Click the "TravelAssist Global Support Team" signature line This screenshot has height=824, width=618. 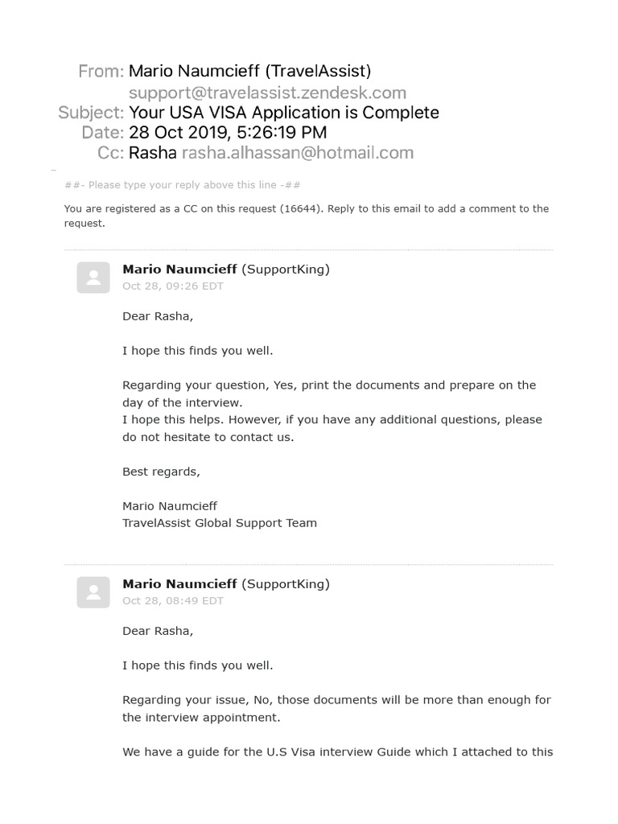coord(219,523)
